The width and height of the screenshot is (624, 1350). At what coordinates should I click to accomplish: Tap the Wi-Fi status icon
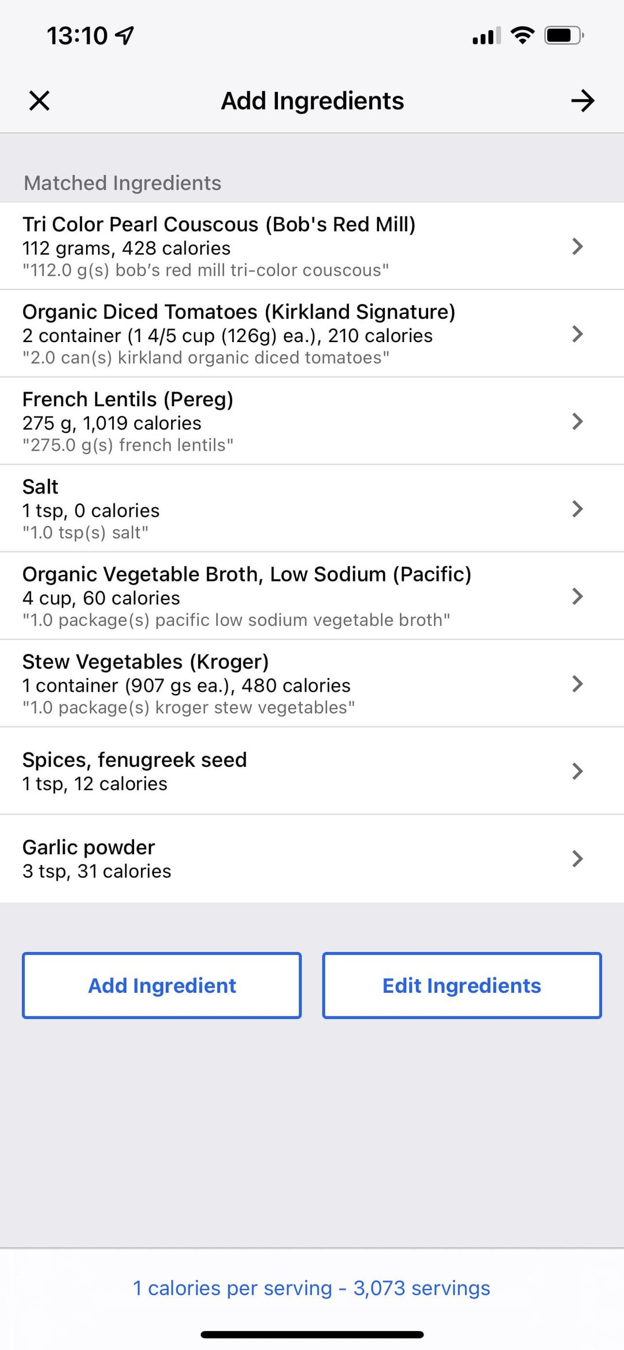click(x=522, y=36)
